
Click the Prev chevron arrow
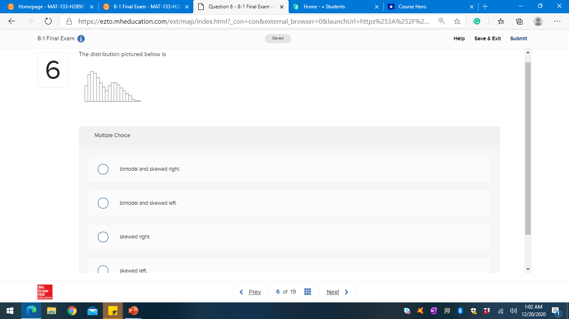242,292
